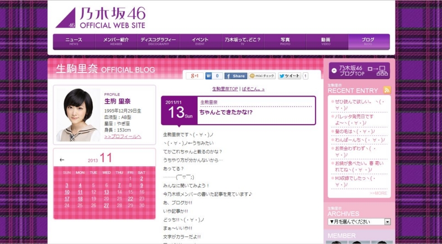Open the 乃木坂って、どこ？ TV menu
This screenshot has height=244, width=442.
point(243,42)
